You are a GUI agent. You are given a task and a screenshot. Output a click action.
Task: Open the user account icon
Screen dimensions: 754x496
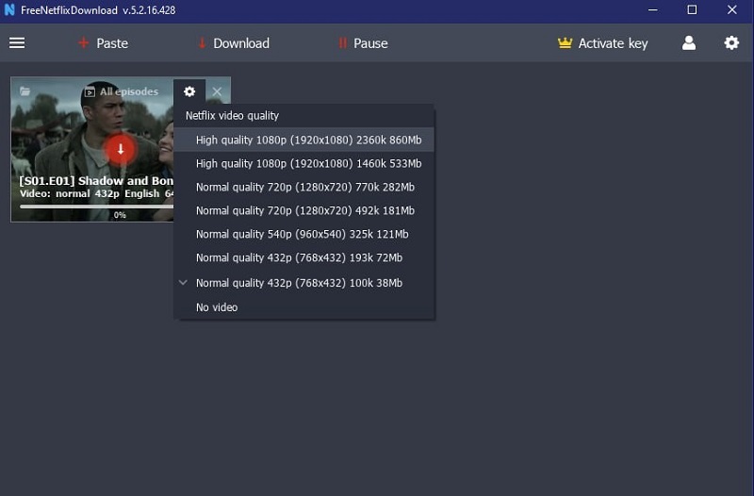pos(689,43)
